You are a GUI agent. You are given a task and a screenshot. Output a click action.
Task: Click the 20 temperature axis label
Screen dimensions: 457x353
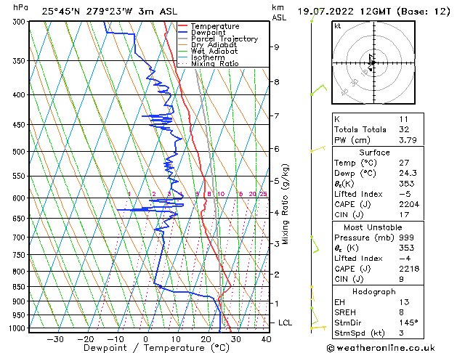pyautogui.click(x=206, y=339)
